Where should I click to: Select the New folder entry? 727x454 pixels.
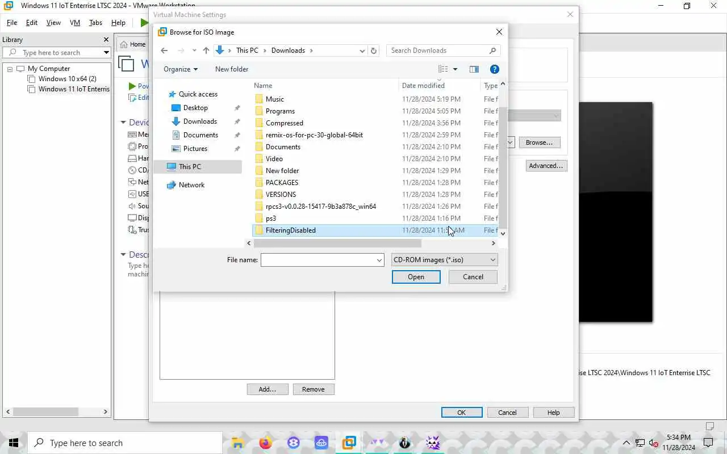click(282, 171)
